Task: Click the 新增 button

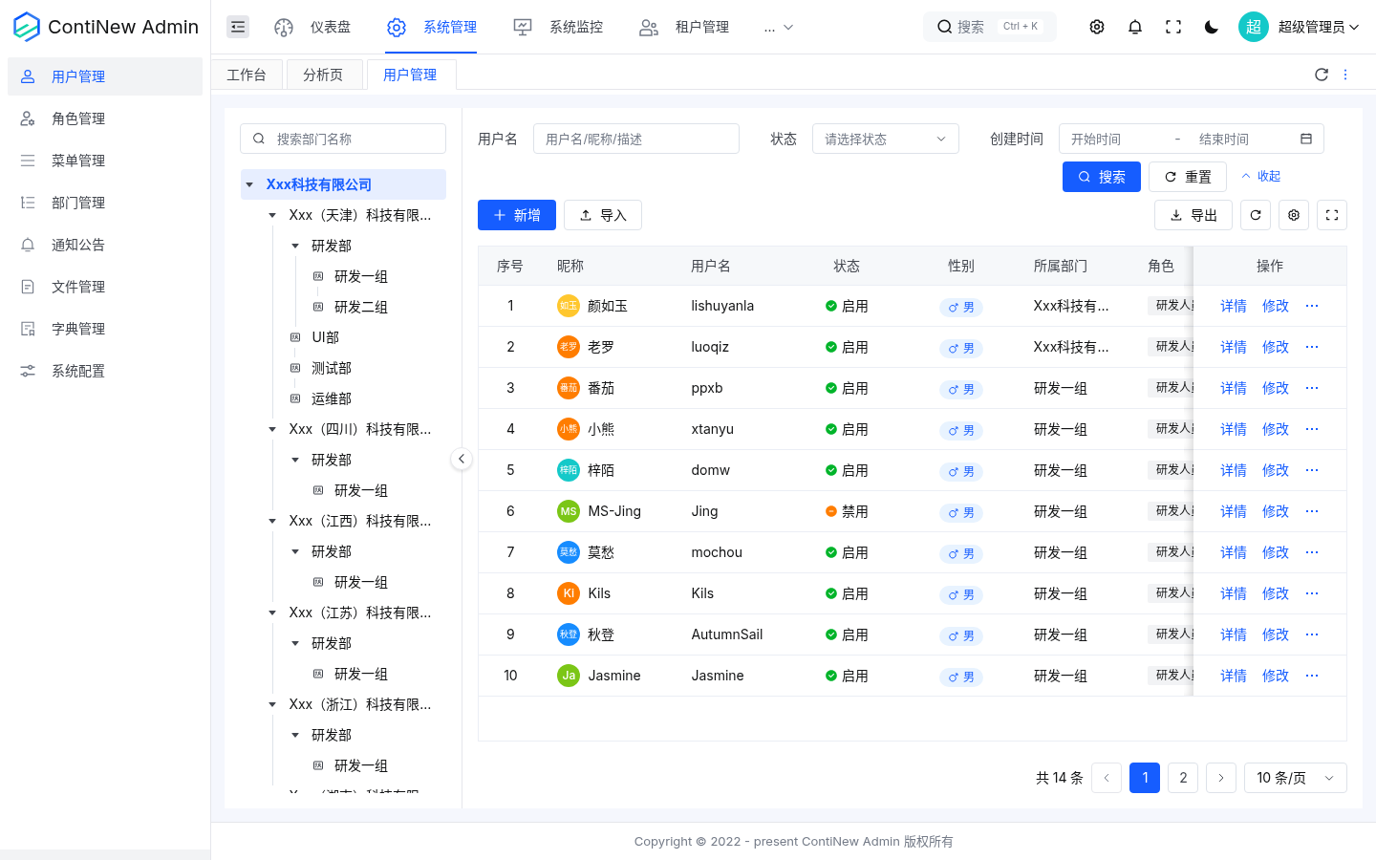Action: click(517, 215)
